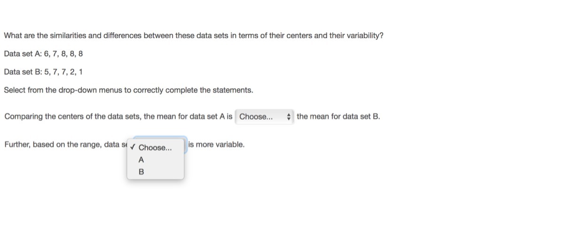This screenshot has width=564, height=242.
Task: Click the Data set A values line
Action: [43, 54]
